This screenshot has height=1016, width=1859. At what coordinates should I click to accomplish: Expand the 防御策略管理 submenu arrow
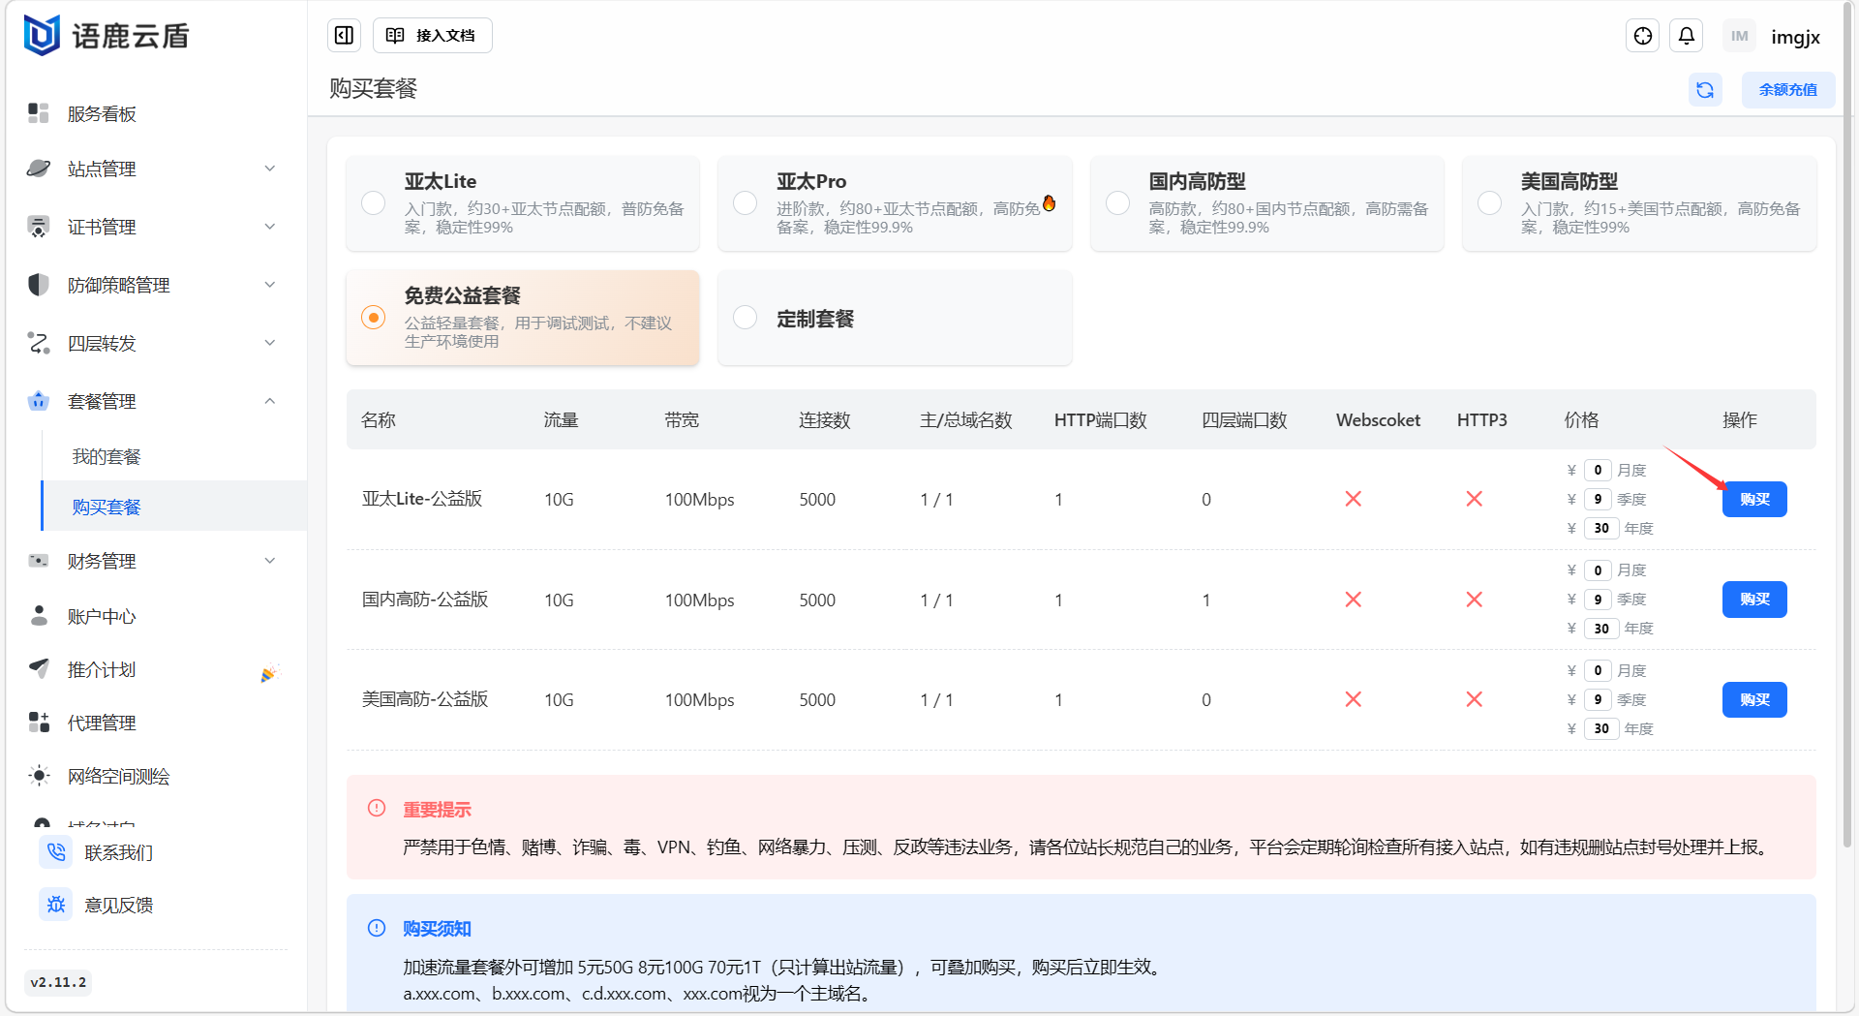click(x=270, y=285)
